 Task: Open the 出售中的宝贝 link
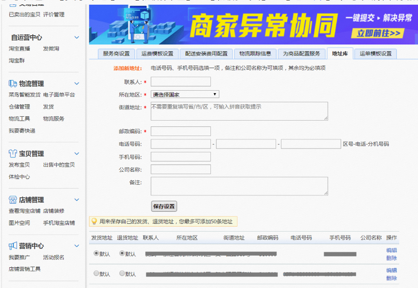tap(59, 165)
